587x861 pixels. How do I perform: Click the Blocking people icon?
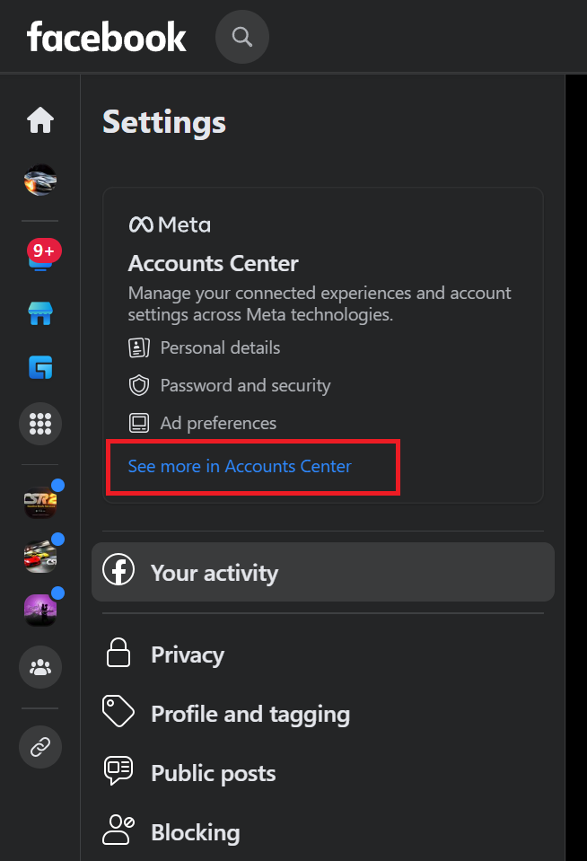point(118,830)
